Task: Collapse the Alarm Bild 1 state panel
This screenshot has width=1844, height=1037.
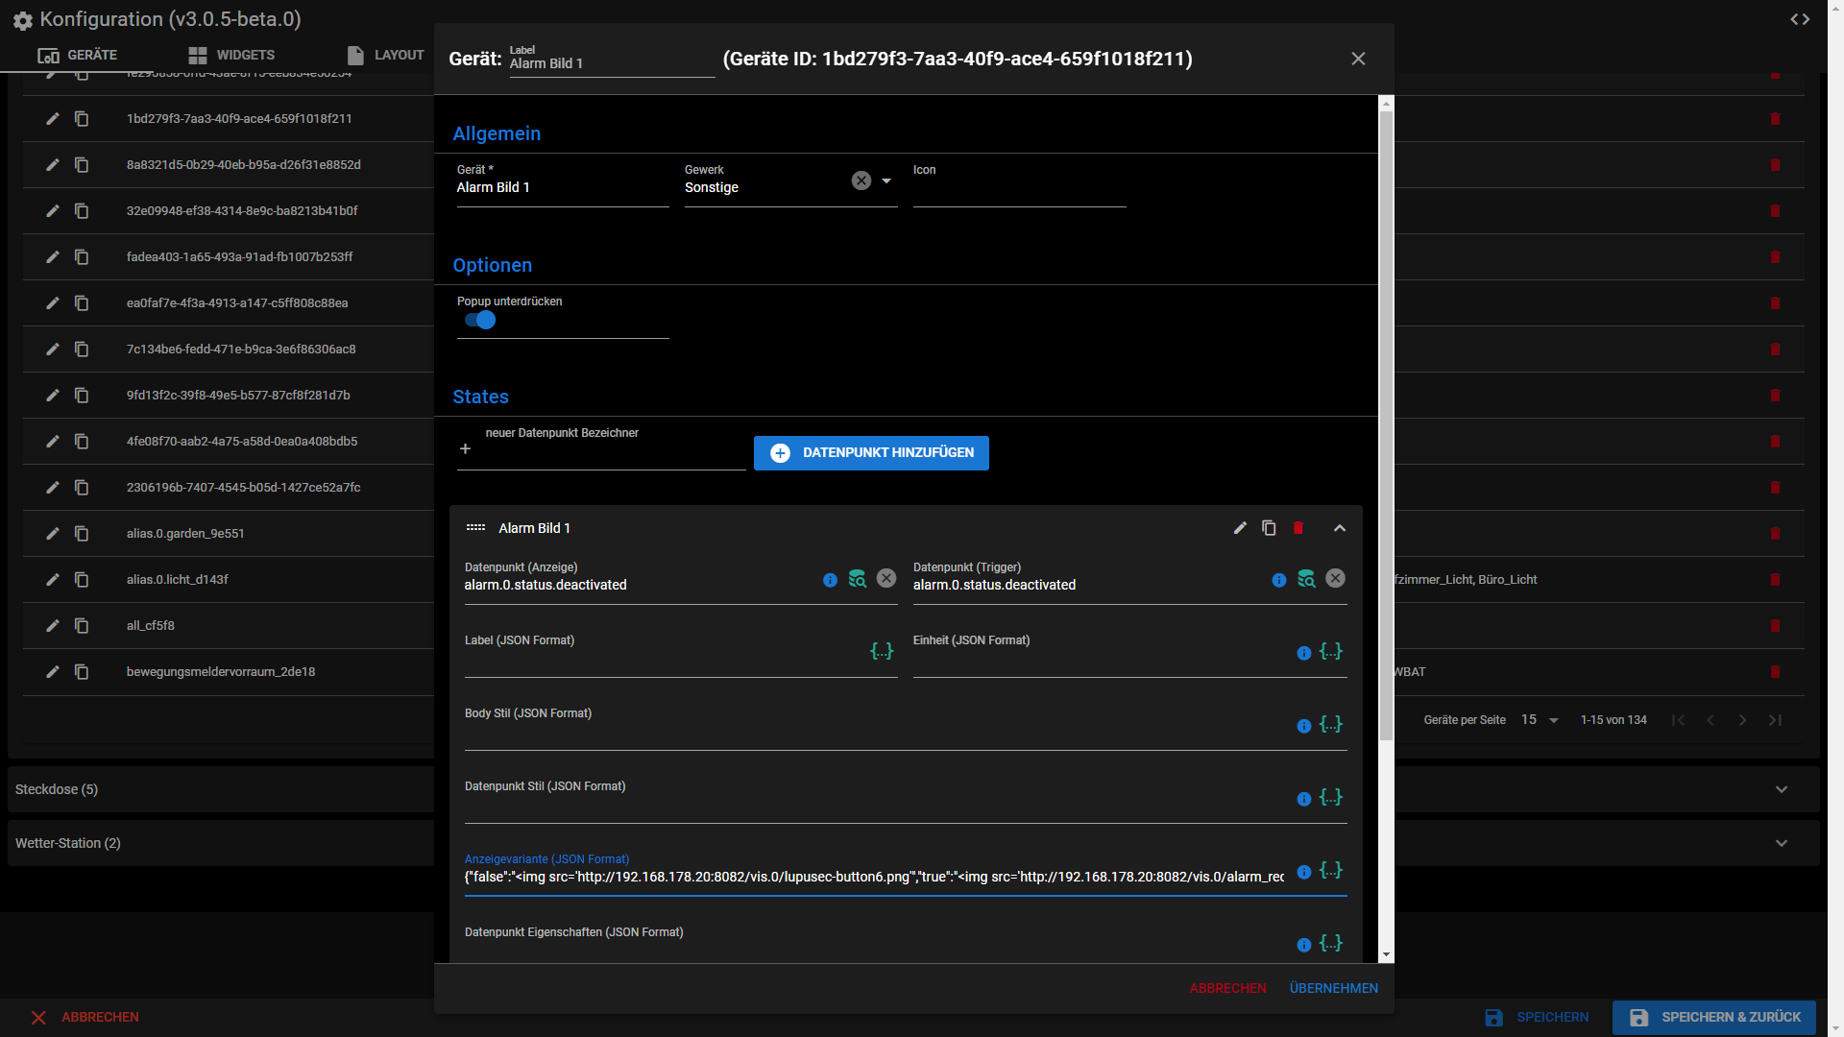Action: 1340,528
